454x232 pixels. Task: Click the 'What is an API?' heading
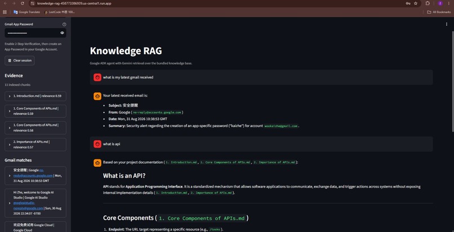point(123,176)
